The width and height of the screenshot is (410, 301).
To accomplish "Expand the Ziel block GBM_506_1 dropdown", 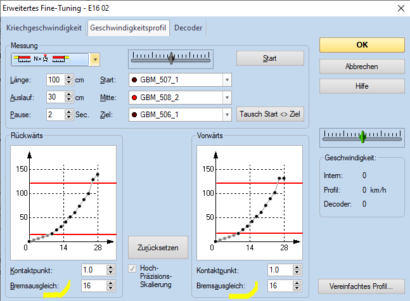I will [x=227, y=115].
